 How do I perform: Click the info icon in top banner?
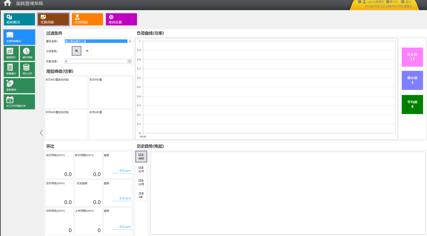click(360, 2)
